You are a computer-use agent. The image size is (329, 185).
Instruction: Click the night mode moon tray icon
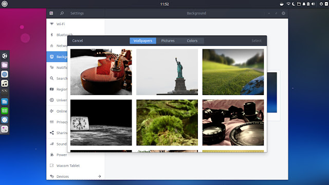[x=294, y=4]
